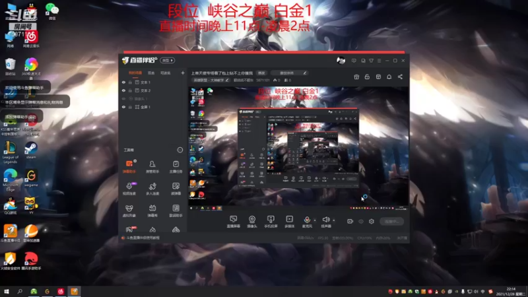Add a screen capture source from bottom bar
The height and width of the screenshot is (297, 528).
point(234,222)
